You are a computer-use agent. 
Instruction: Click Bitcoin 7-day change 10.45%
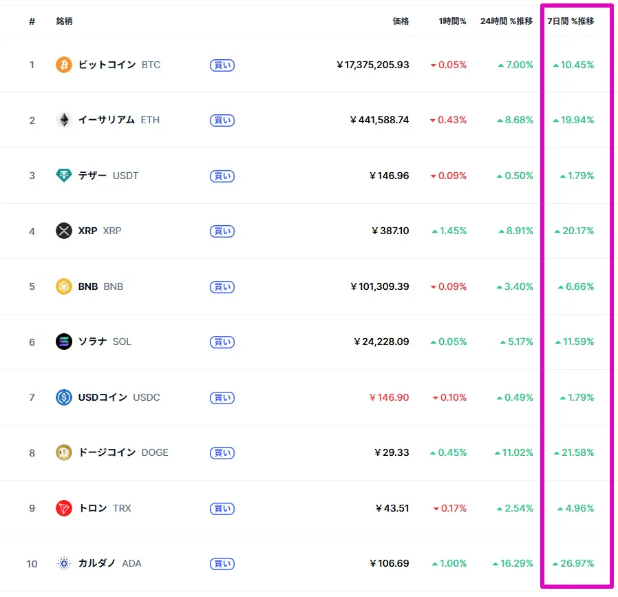click(573, 65)
